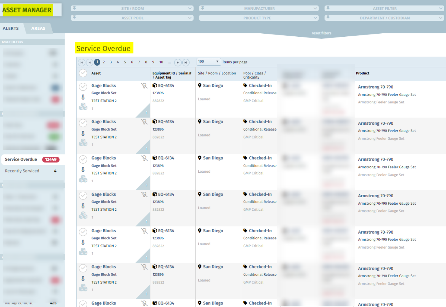The width and height of the screenshot is (446, 307).
Task: Click the pagination ellipsis for more pages
Action: click(170, 62)
